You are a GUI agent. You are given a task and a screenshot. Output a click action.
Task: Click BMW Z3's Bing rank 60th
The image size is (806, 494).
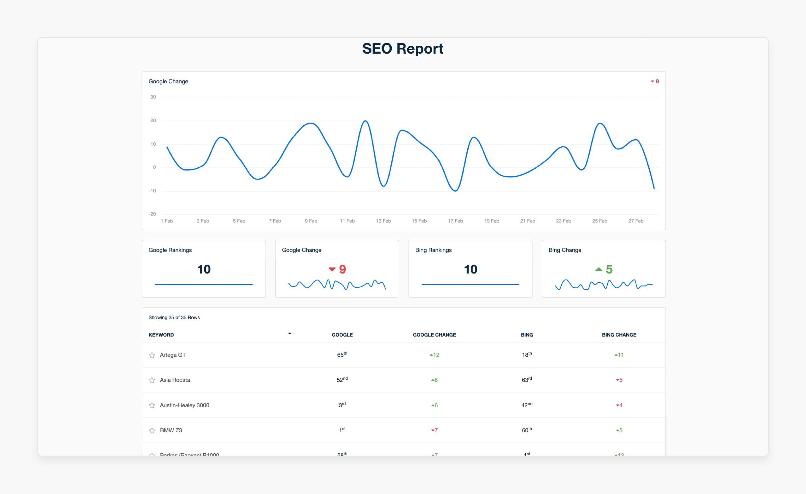tap(527, 430)
